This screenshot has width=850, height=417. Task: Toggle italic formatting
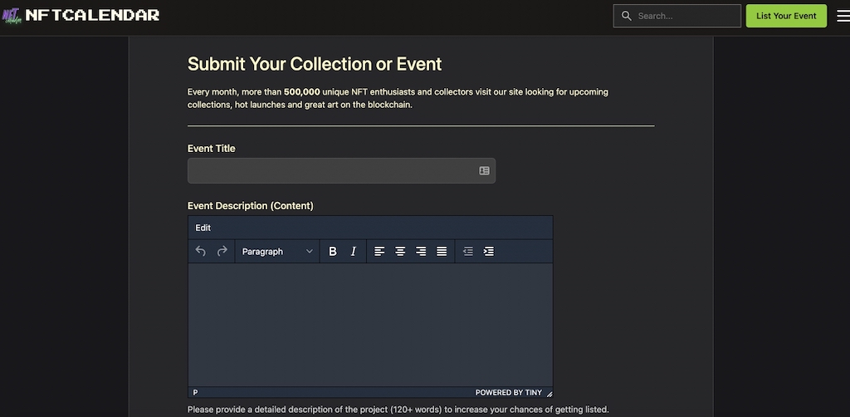click(x=353, y=251)
